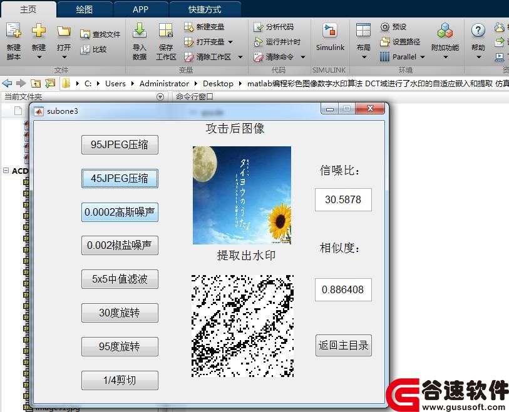Click the forward navigation arrow
Screen dimensions: 509x412
coord(21,83)
